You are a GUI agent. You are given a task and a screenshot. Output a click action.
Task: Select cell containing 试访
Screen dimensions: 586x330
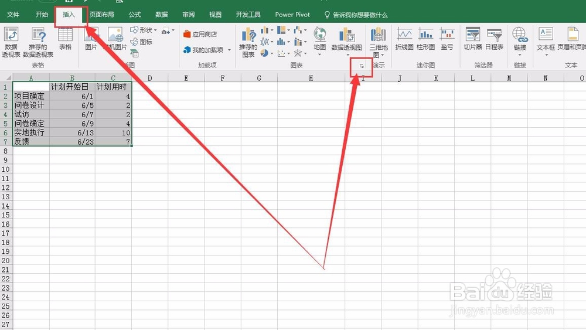tap(31, 114)
